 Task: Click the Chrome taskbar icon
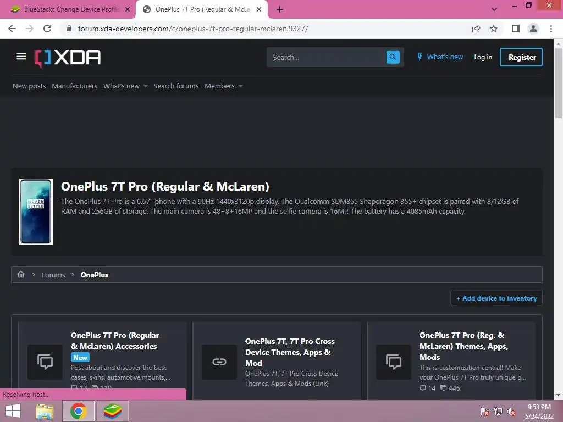click(x=78, y=411)
